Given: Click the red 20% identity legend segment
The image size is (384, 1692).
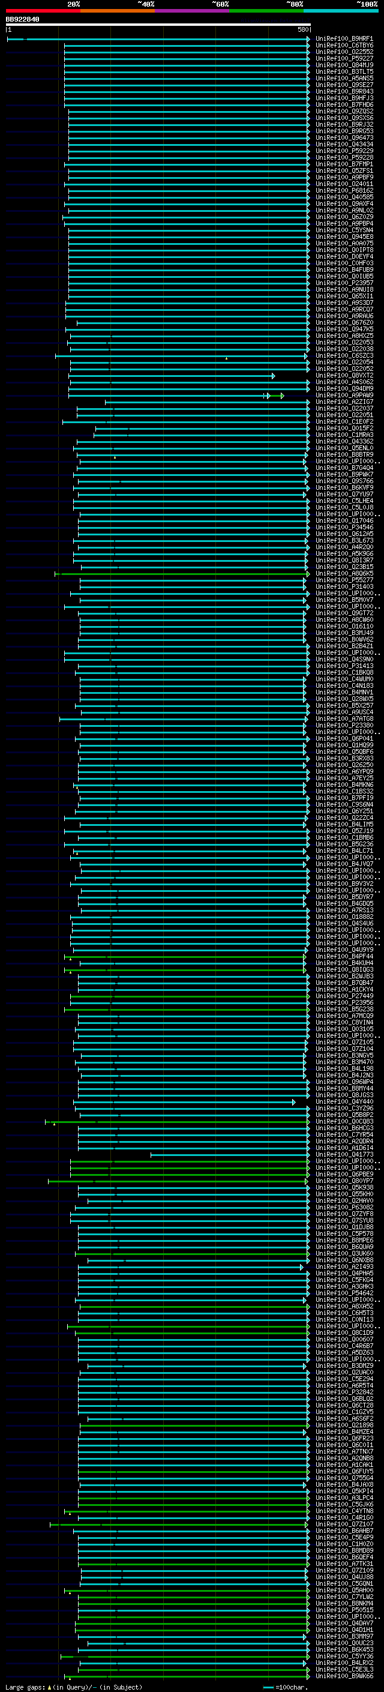Looking at the screenshot, I should pos(43,11).
